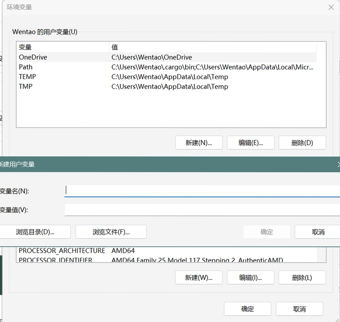Click 新建(W)... for system variables

coord(198,277)
